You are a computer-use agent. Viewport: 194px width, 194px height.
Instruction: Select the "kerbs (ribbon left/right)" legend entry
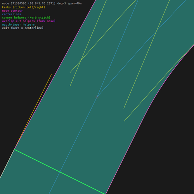pos(24,7)
